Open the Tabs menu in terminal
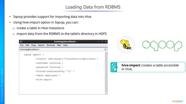Screen dimensions: 186x104 [x=59, y=45]
